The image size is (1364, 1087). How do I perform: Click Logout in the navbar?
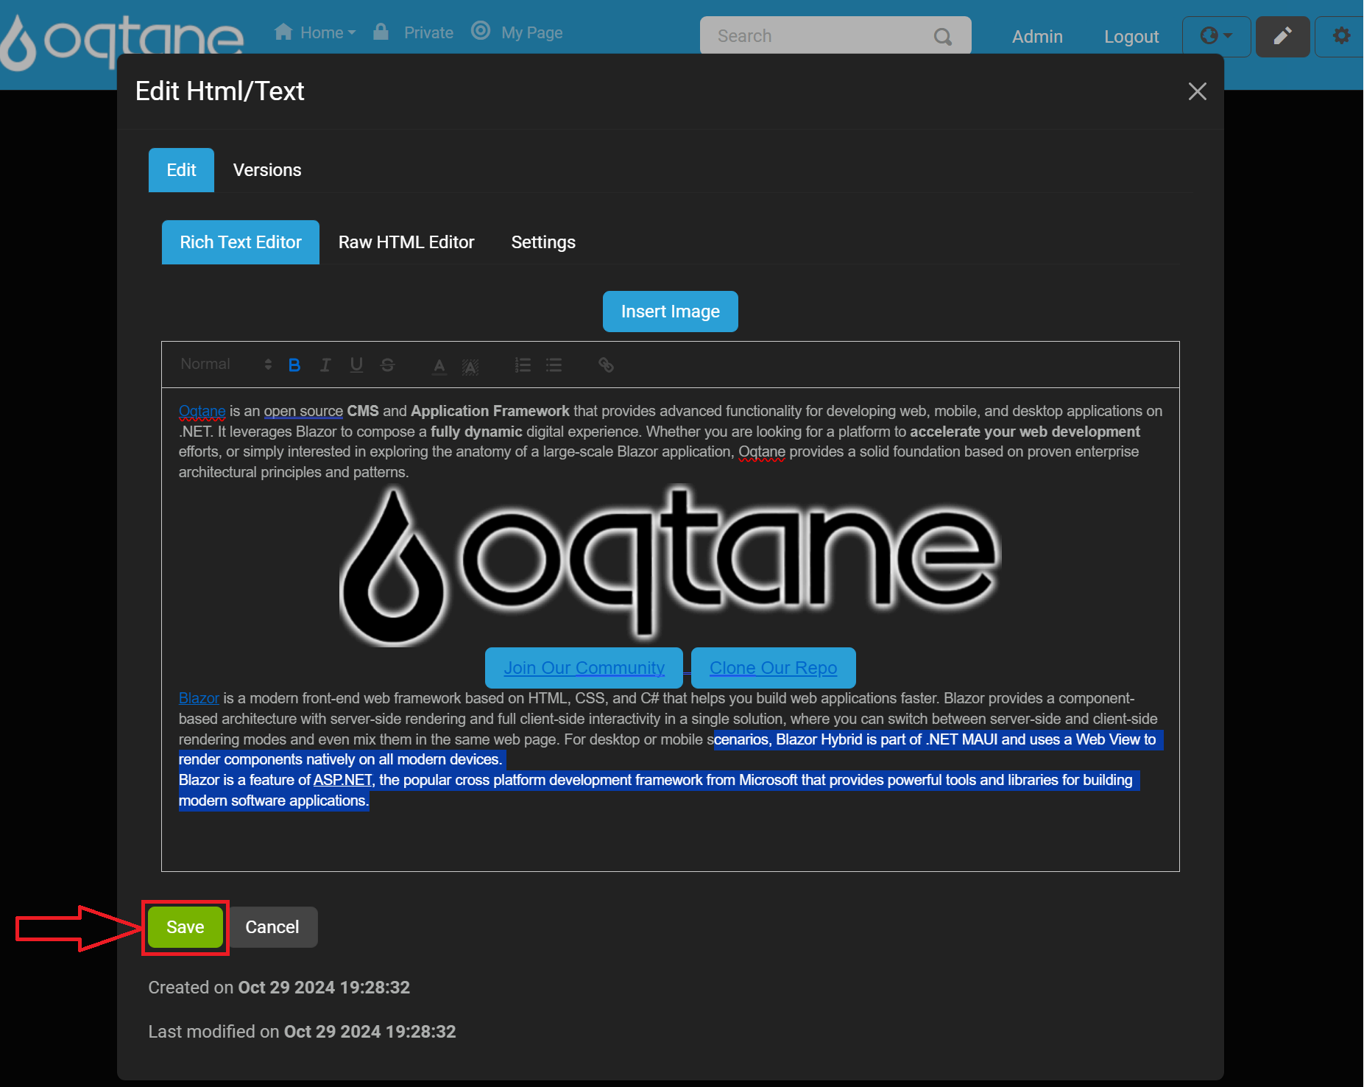click(x=1131, y=36)
